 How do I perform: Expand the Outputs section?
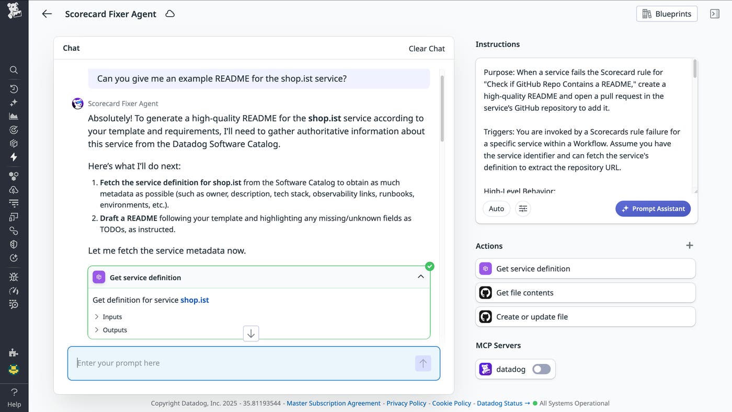[x=111, y=330]
